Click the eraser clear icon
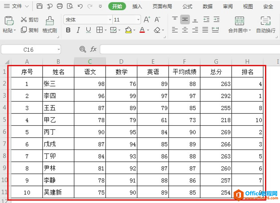 tap(157, 30)
